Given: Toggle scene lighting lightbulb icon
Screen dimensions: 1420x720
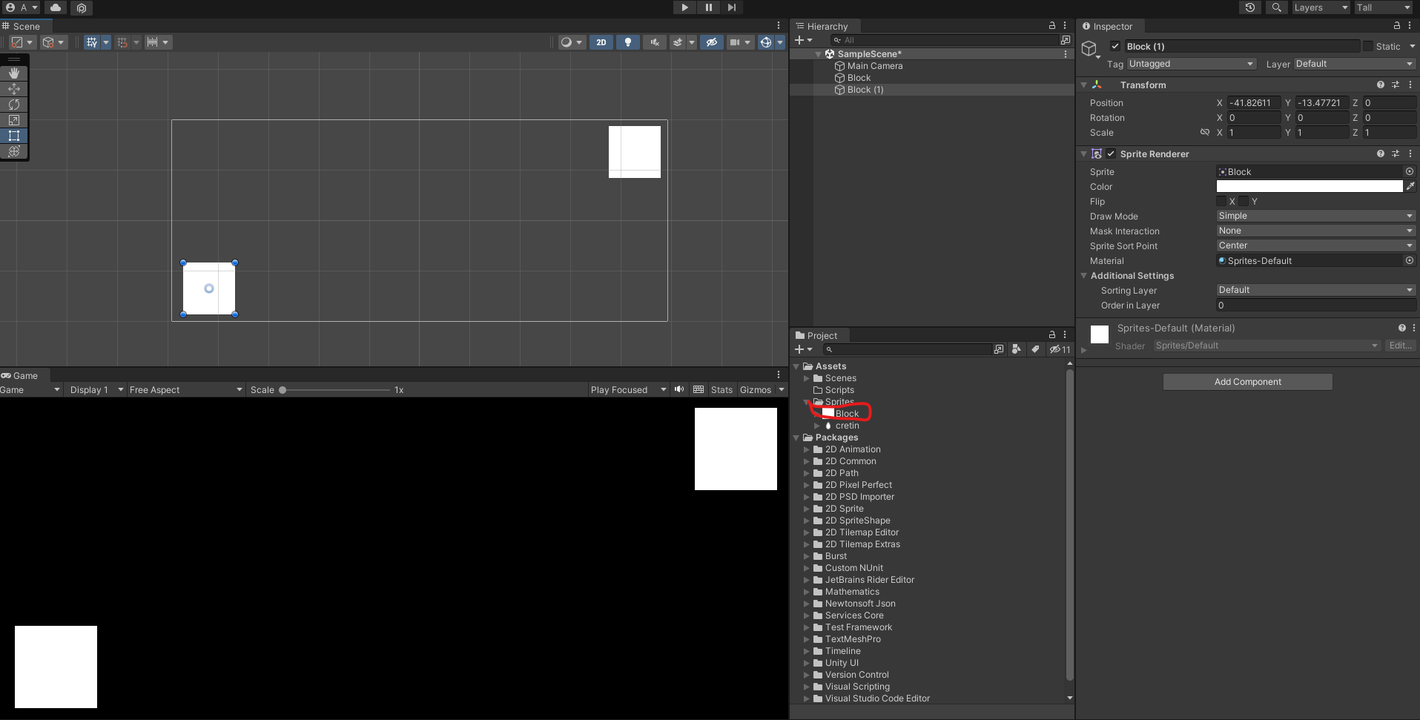Looking at the screenshot, I should tap(628, 42).
